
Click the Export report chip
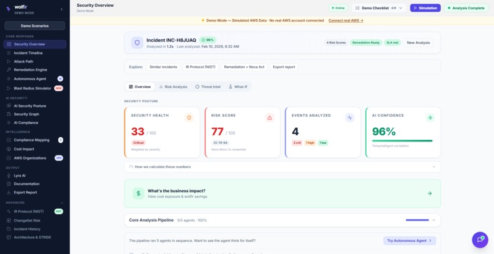coord(284,67)
